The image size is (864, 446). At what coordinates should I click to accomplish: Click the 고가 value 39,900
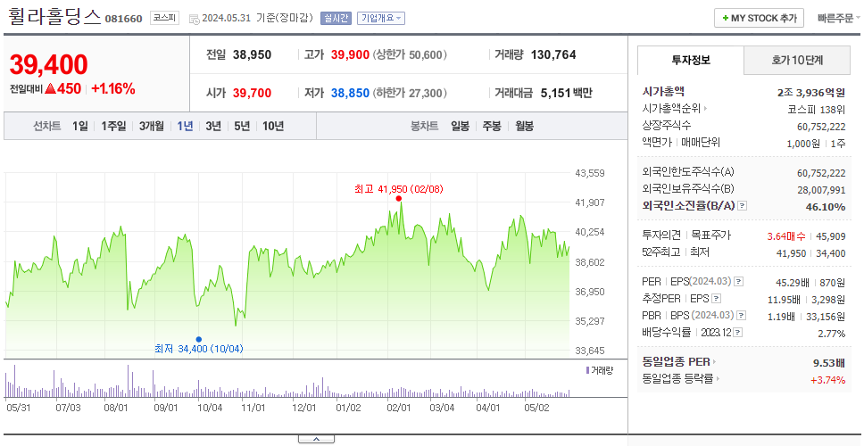351,54
